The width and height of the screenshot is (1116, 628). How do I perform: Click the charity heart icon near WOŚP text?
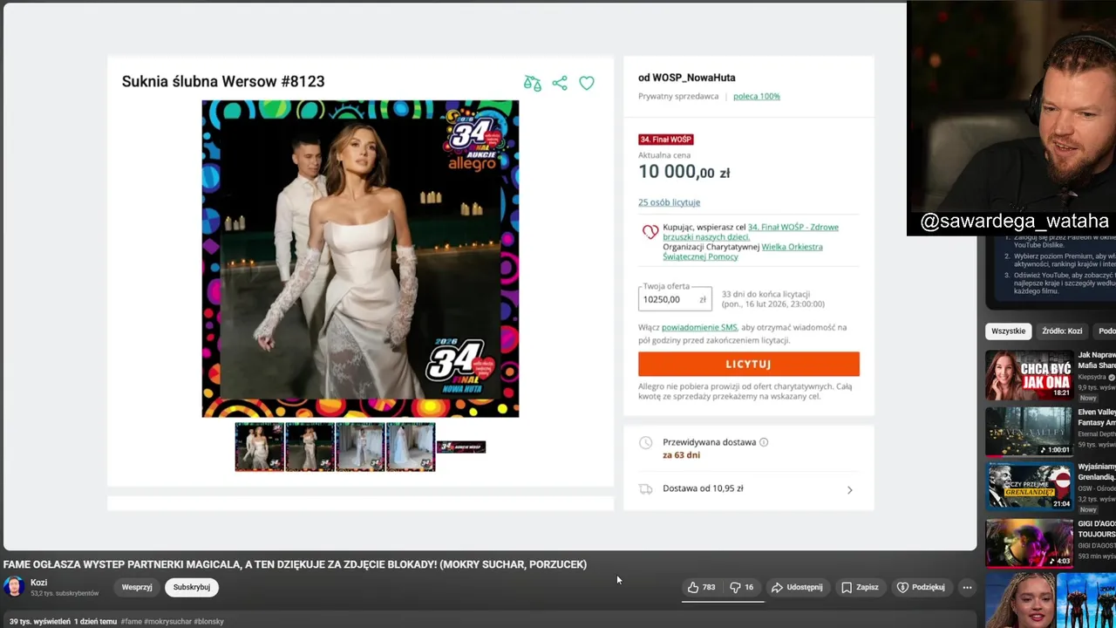pos(650,232)
